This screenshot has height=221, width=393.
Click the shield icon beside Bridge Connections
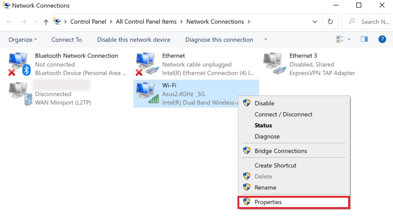pos(247,151)
